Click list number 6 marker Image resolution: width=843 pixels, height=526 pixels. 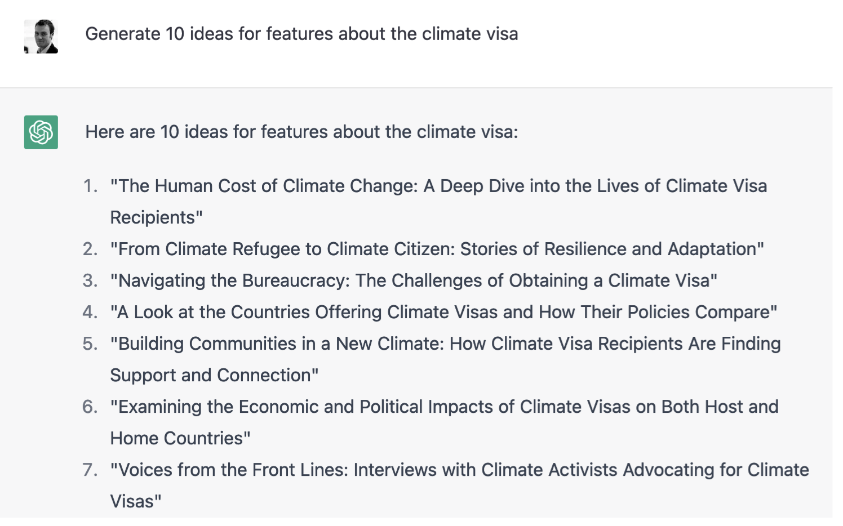(90, 407)
